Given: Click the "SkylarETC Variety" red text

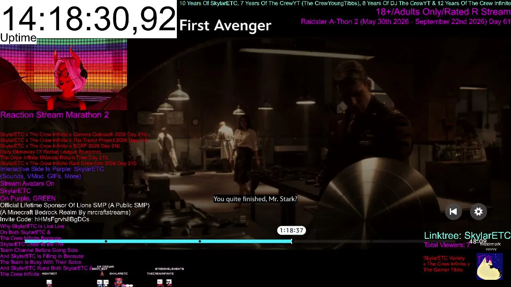Looking at the screenshot, I should point(444,258).
